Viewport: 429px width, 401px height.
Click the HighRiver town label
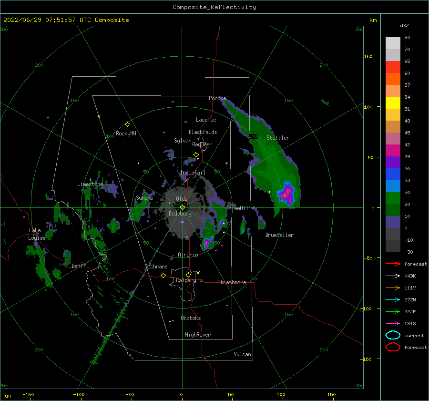198,335
